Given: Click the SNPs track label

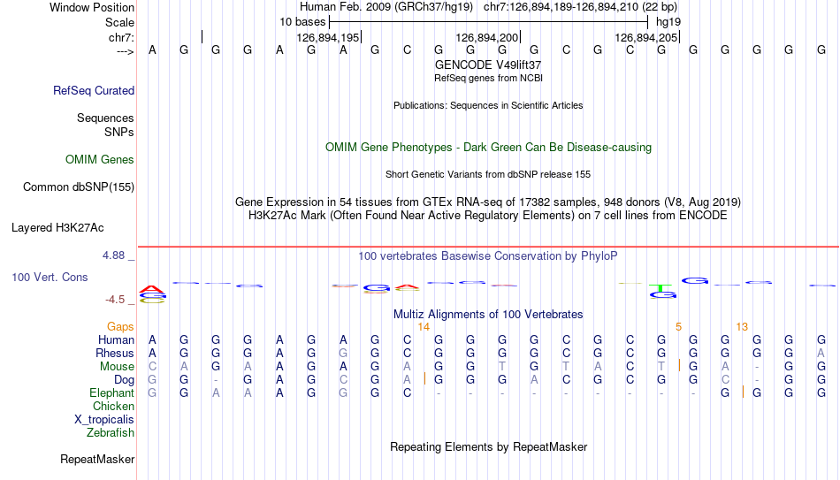Looking at the screenshot, I should 119,132.
